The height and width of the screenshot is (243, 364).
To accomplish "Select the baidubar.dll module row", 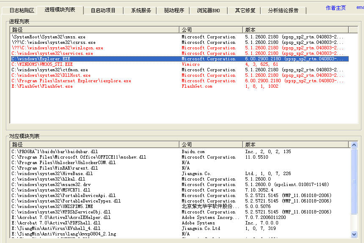I will [180, 151].
